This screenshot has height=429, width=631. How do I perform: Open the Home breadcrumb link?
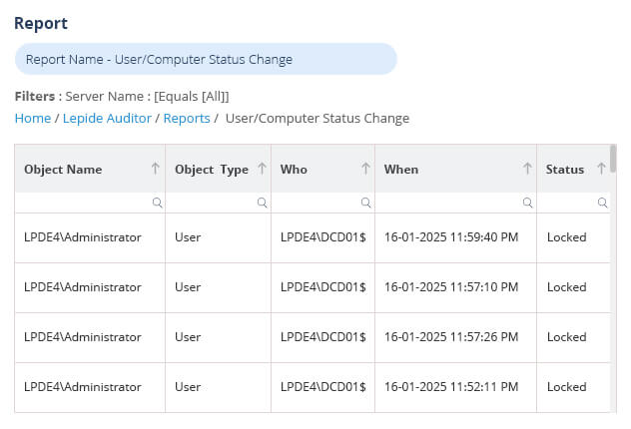[33, 118]
